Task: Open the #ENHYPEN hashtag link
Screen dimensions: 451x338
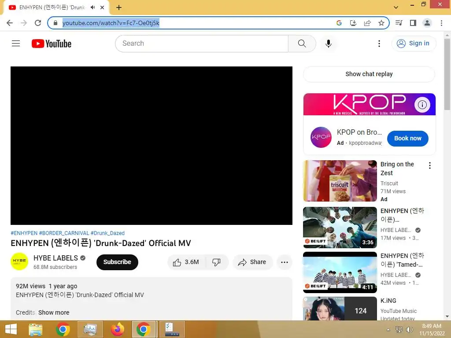Action: (x=24, y=233)
